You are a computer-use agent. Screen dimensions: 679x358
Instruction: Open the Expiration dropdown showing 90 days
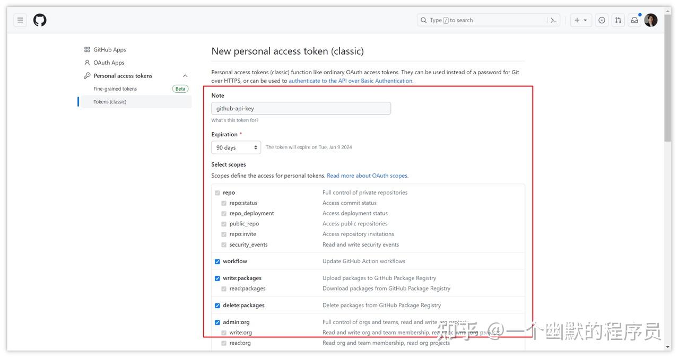click(236, 147)
